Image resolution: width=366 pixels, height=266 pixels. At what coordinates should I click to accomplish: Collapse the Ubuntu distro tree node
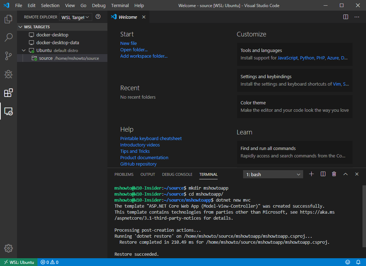click(24, 51)
